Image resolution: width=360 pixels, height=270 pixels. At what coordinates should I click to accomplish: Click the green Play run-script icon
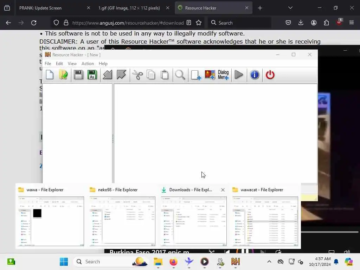(239, 75)
